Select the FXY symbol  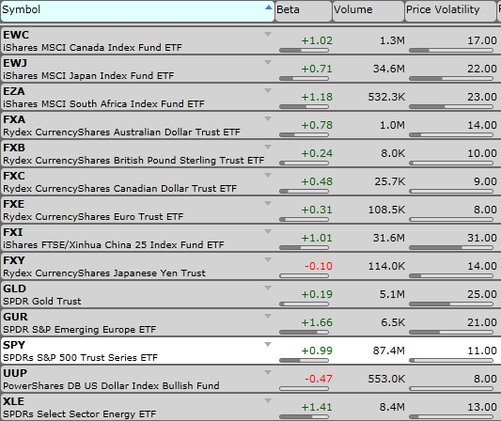[14, 260]
